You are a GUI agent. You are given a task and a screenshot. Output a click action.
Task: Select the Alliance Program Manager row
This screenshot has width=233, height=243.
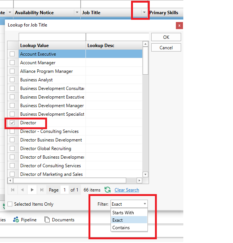[75, 71]
